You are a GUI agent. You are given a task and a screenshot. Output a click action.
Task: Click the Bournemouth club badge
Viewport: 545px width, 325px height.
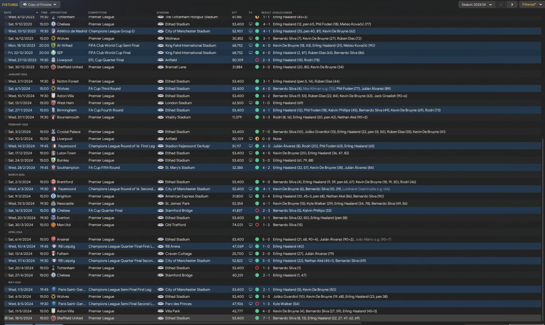point(53,117)
